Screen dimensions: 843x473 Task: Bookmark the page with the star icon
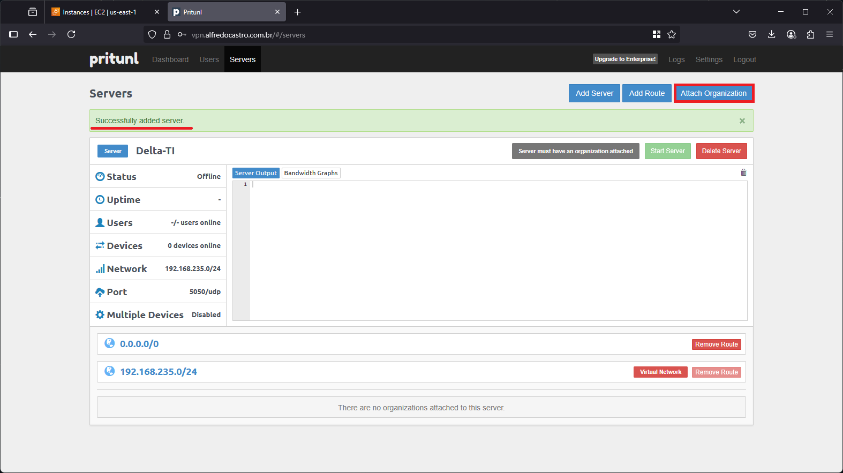(x=672, y=34)
